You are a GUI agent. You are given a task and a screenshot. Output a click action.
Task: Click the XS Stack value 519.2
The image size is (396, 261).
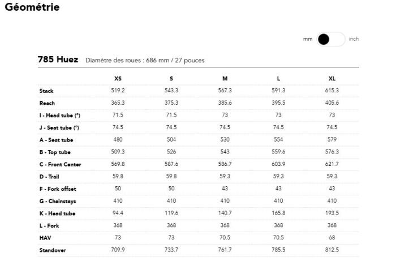coord(118,91)
